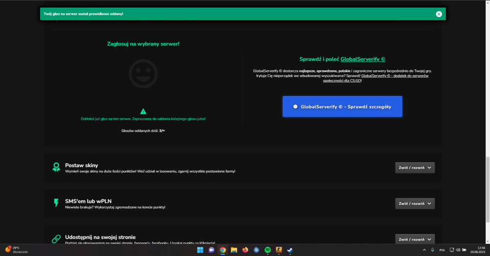
Task: Click GlobalServerify © - Sprawdź szczegóły button
Action: (x=342, y=107)
